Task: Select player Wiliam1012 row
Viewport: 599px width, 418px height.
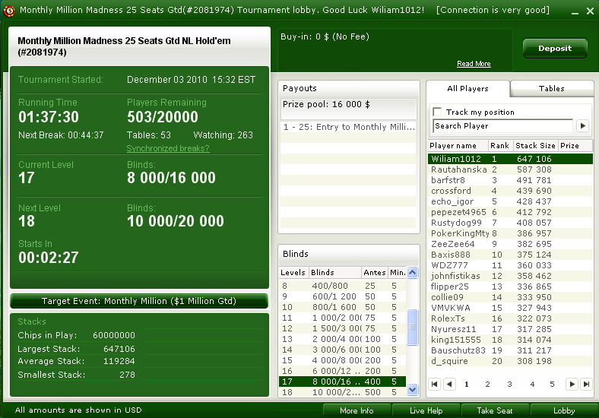Action: (510, 159)
